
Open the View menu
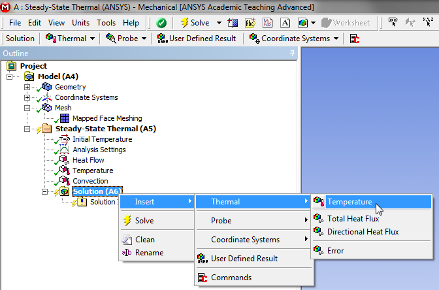click(56, 23)
